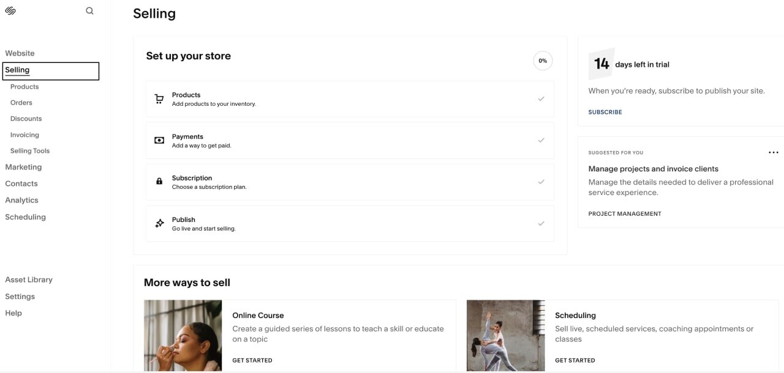Click the Scheduling card thumbnail image
784x373 pixels.
505,336
